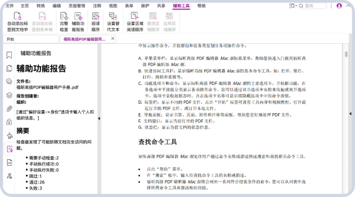Click the vertical document scrollbar thumb
This screenshot has width=355, height=197.
pos(346,55)
